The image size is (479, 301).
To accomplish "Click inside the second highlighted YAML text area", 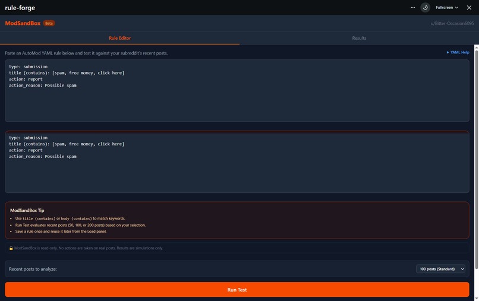I will (x=237, y=162).
